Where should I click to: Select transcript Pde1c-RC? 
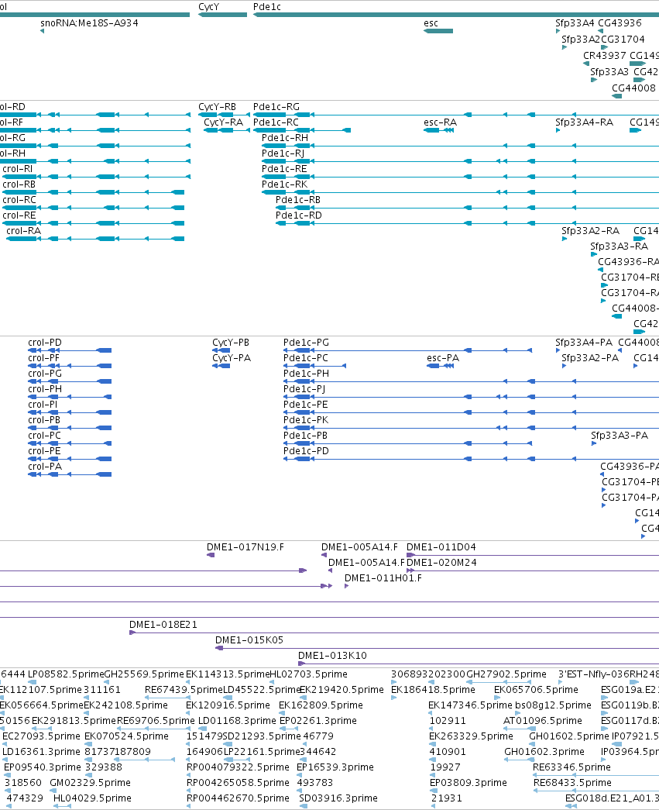(276, 122)
